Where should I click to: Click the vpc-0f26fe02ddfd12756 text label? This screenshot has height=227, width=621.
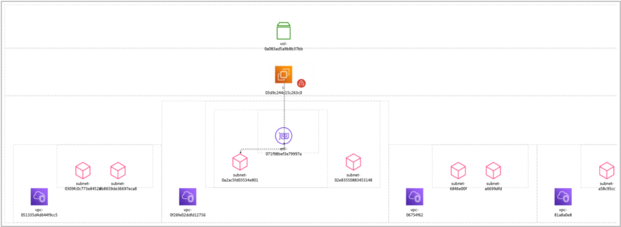tap(187, 212)
